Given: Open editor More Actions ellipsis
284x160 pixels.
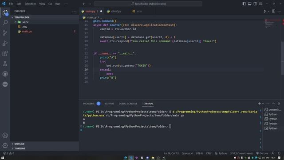Looking at the screenshot, I should point(279,11).
